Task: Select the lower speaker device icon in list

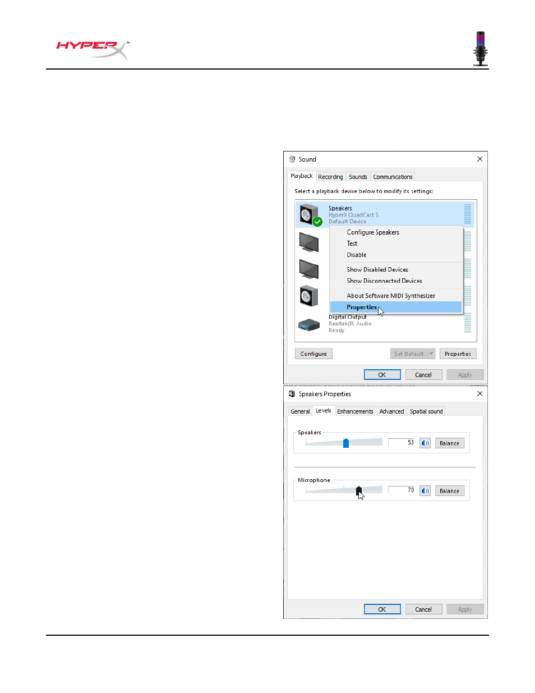Action: (x=309, y=296)
